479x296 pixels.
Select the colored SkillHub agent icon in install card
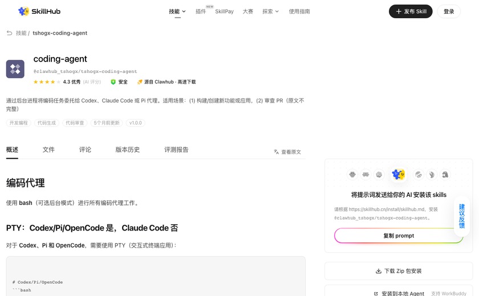coord(399,174)
